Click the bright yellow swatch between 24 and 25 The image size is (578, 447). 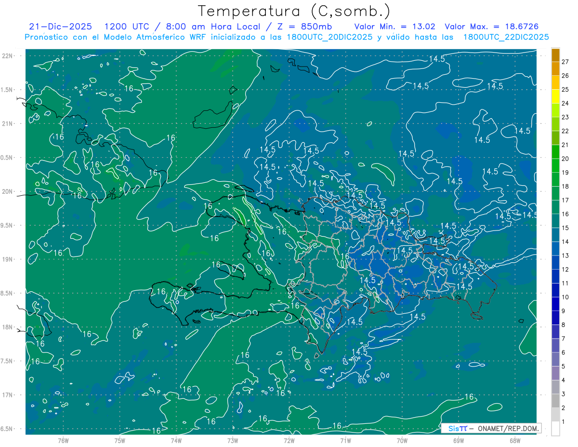click(x=555, y=96)
